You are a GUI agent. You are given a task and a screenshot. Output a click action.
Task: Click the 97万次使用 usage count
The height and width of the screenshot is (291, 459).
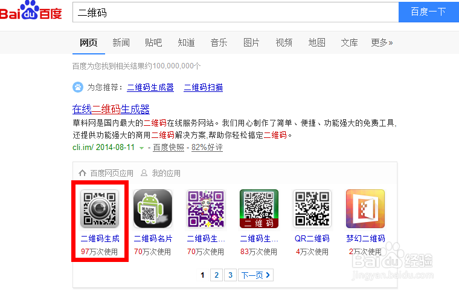(99, 252)
